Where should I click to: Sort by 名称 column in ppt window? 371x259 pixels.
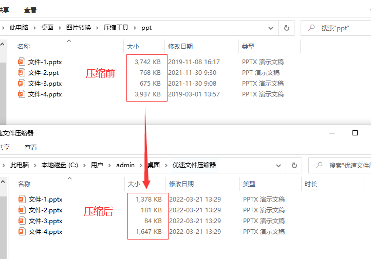click(x=24, y=47)
